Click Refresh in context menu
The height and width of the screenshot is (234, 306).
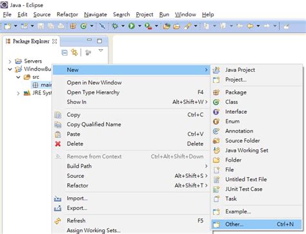pyautogui.click(x=131, y=220)
